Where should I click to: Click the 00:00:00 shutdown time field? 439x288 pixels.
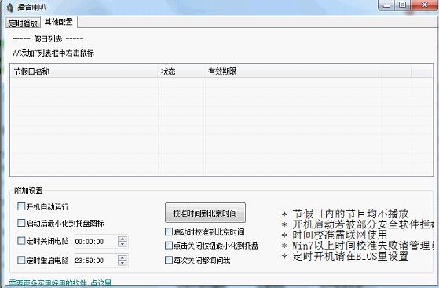pyautogui.click(x=96, y=241)
